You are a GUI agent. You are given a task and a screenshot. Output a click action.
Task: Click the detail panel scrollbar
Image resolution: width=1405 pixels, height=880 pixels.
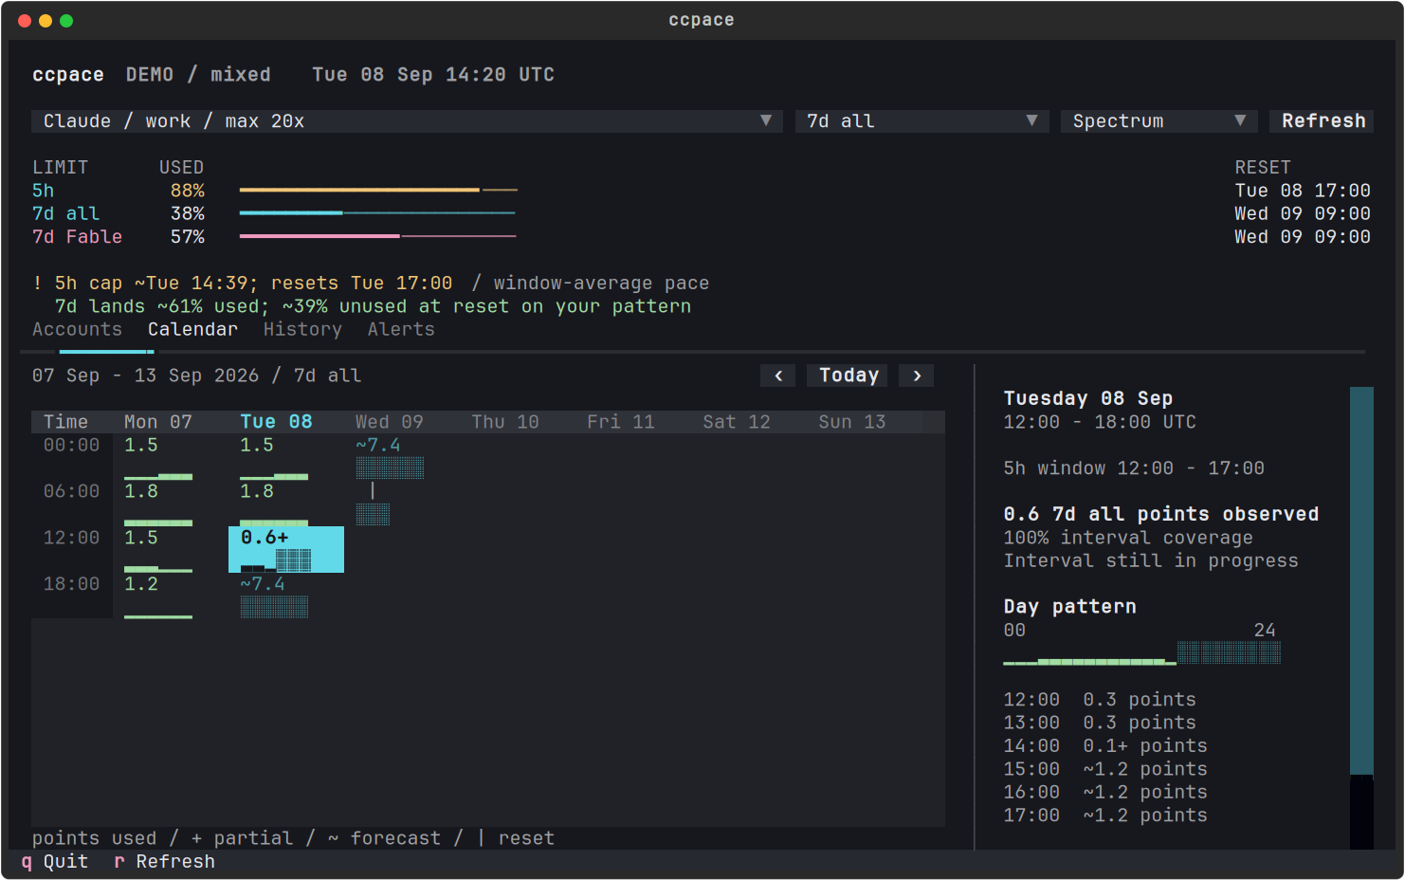point(1361,617)
